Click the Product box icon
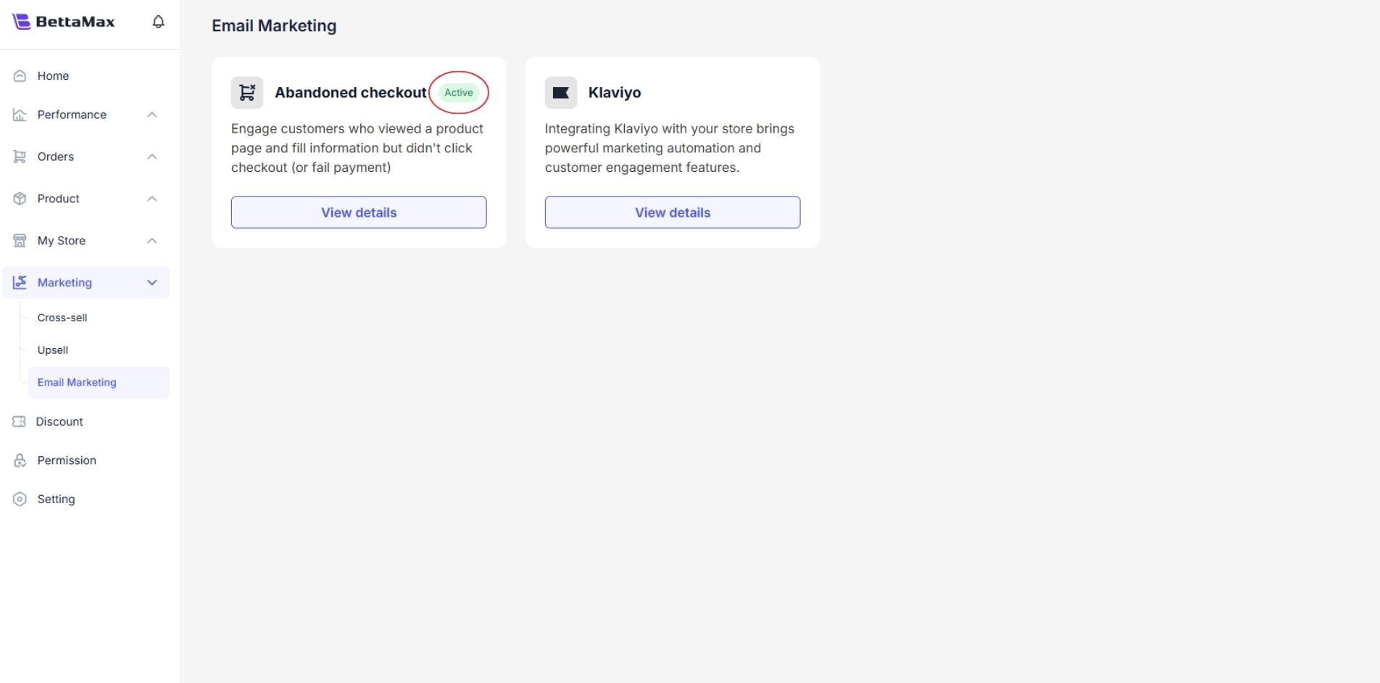The height and width of the screenshot is (683, 1380). coord(20,199)
